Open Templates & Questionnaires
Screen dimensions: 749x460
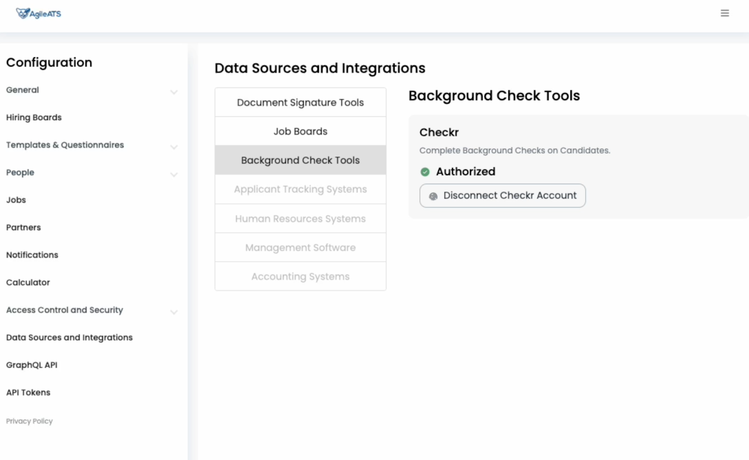(x=65, y=145)
